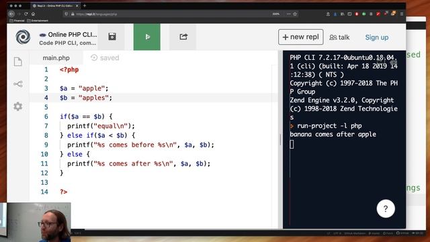430x242 pixels.
Task: Go back with the browser back arrow
Action: coord(11,14)
